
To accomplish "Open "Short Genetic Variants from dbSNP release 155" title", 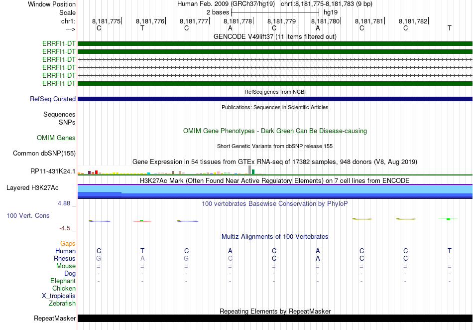I will coord(275,146).
